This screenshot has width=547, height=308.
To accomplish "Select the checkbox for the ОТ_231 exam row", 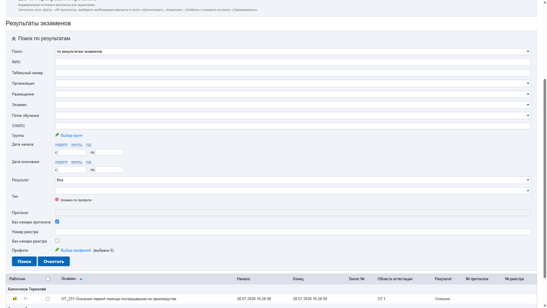I will pyautogui.click(x=48, y=299).
